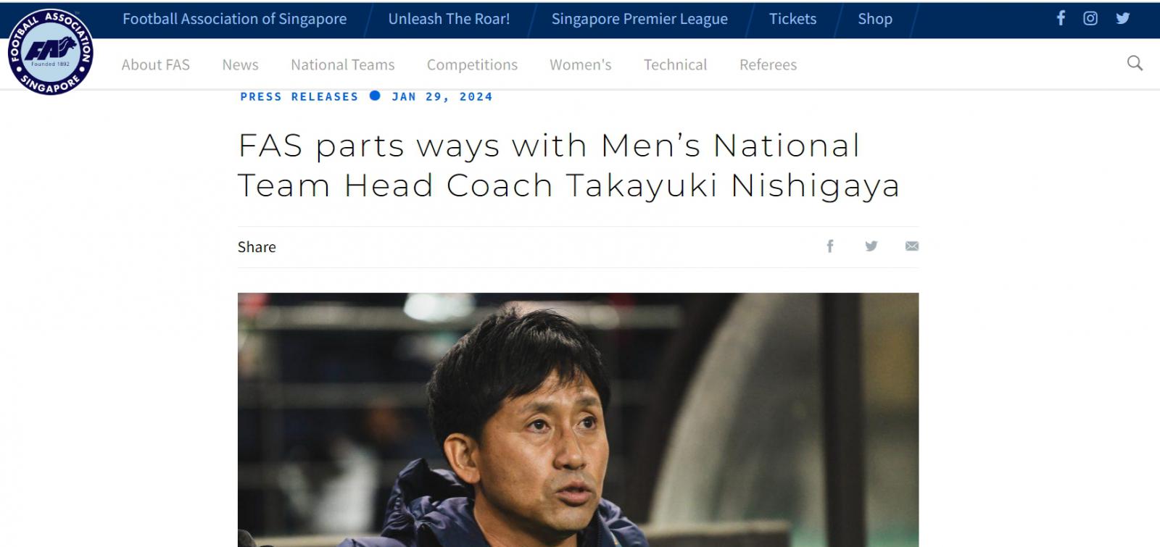Share article on Facebook

click(x=830, y=246)
